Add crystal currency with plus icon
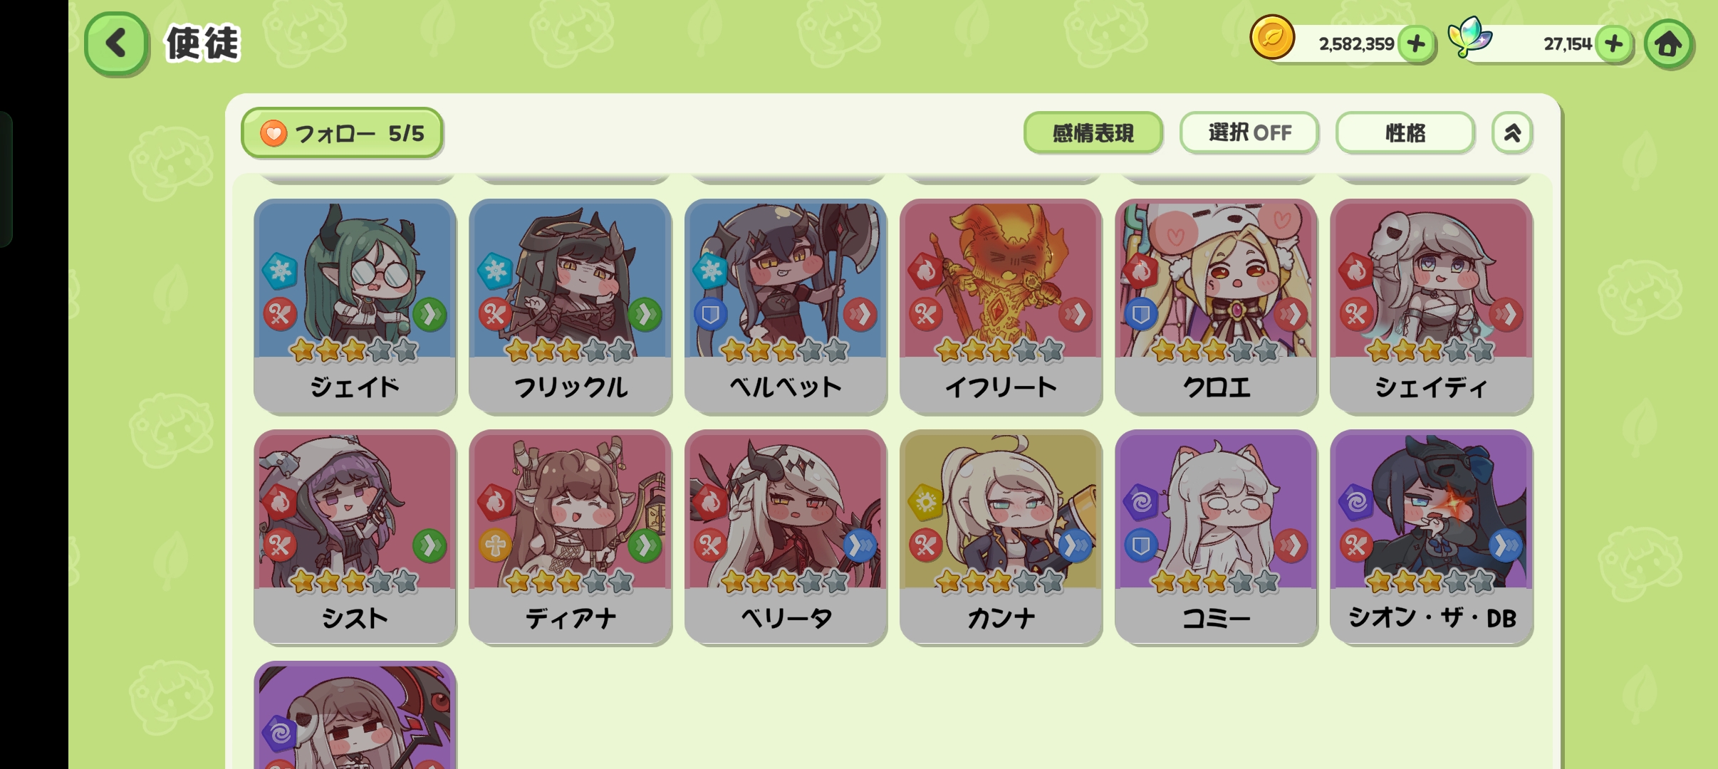The image size is (1718, 769). 1614,44
